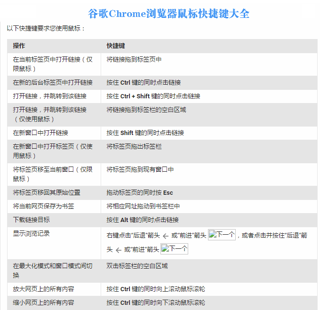Click the cell 下载链接目标
Image resolution: width=327 pixels, height=310 pixels.
point(54,220)
